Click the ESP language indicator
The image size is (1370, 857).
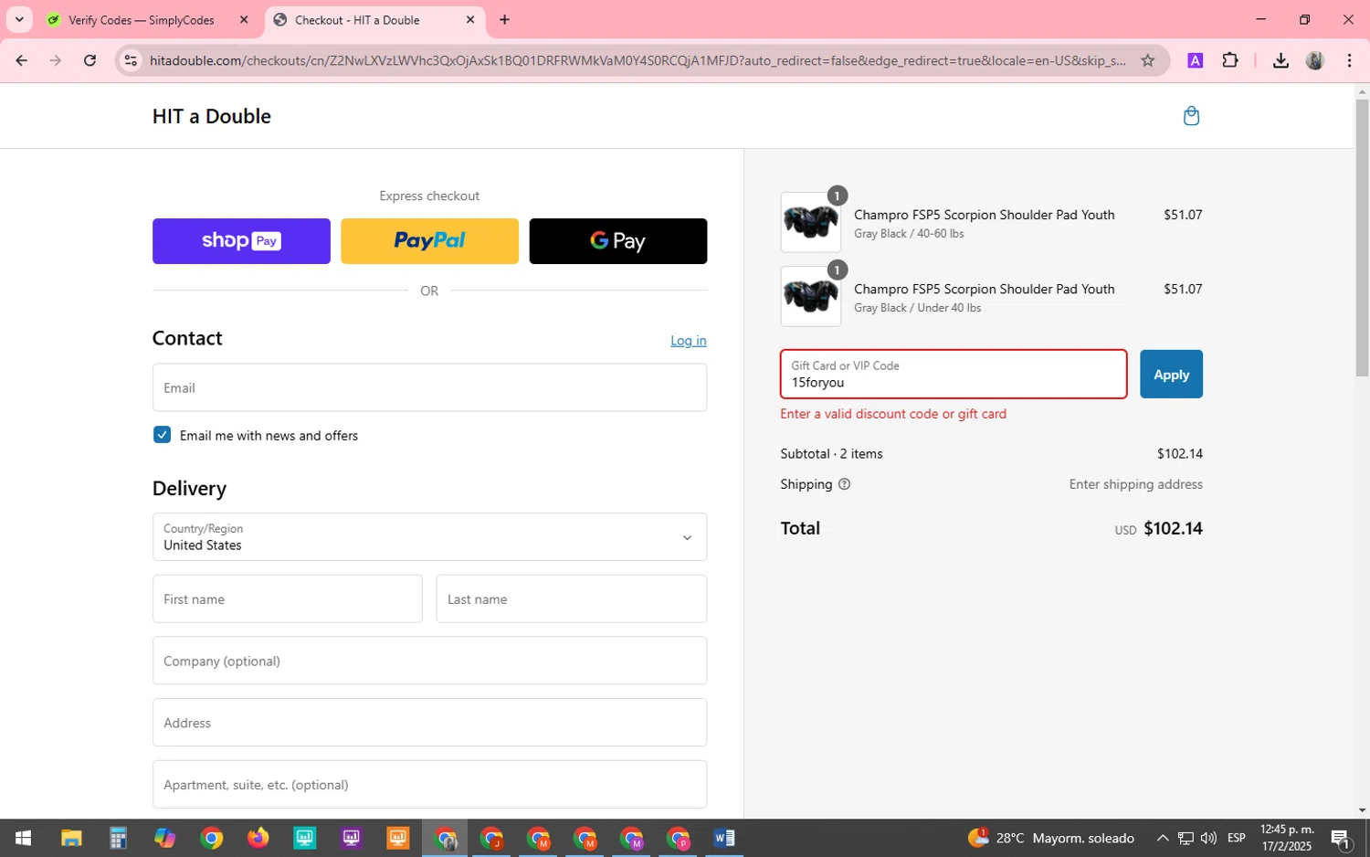click(1237, 838)
